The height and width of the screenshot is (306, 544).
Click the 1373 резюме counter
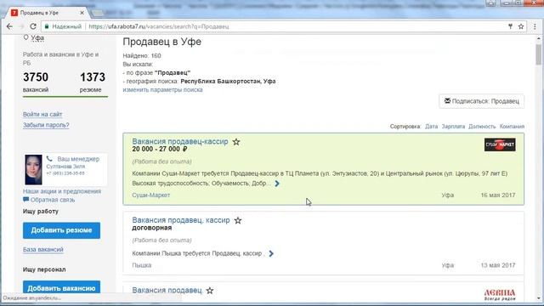click(92, 82)
